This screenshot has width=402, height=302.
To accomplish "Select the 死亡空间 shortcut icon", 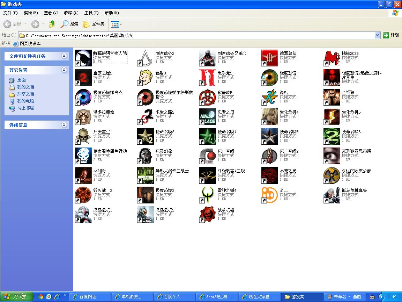I will pyautogui.click(x=207, y=156).
